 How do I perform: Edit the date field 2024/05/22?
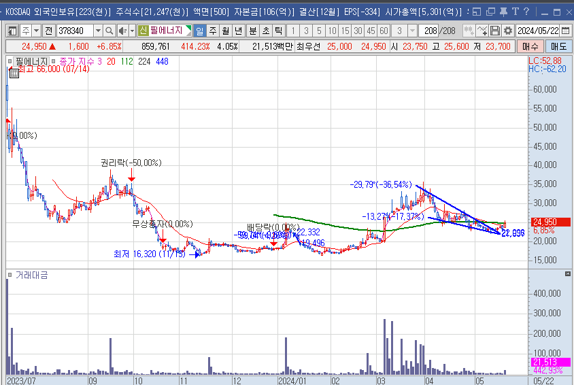[538, 31]
